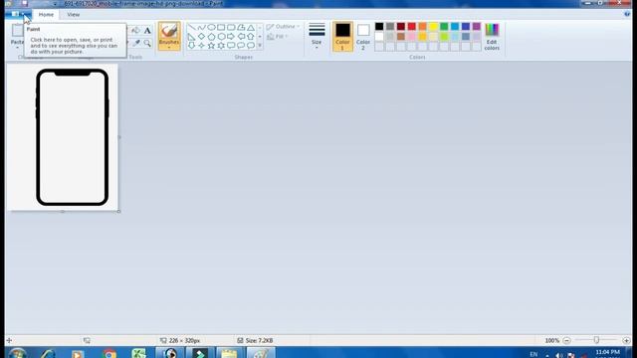Open Paint Help question mark icon
The height and width of the screenshot is (358, 637).
tap(627, 14)
